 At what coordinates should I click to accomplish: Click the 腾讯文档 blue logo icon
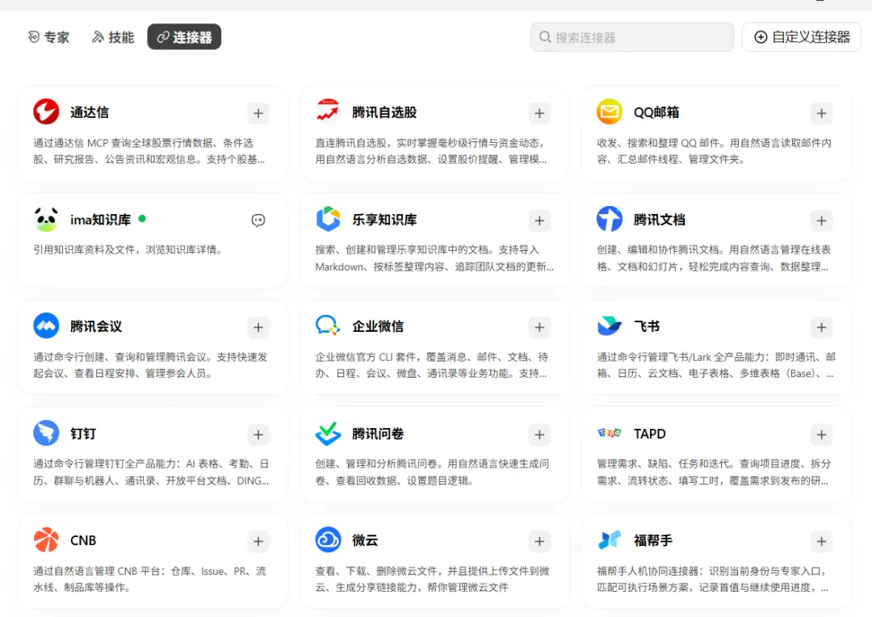(610, 219)
